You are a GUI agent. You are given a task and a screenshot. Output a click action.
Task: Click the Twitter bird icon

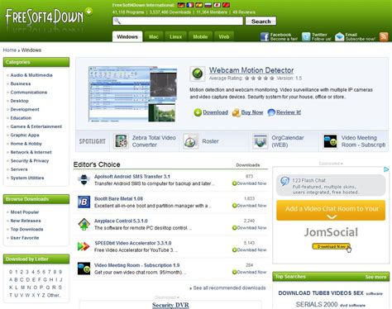[x=306, y=37]
